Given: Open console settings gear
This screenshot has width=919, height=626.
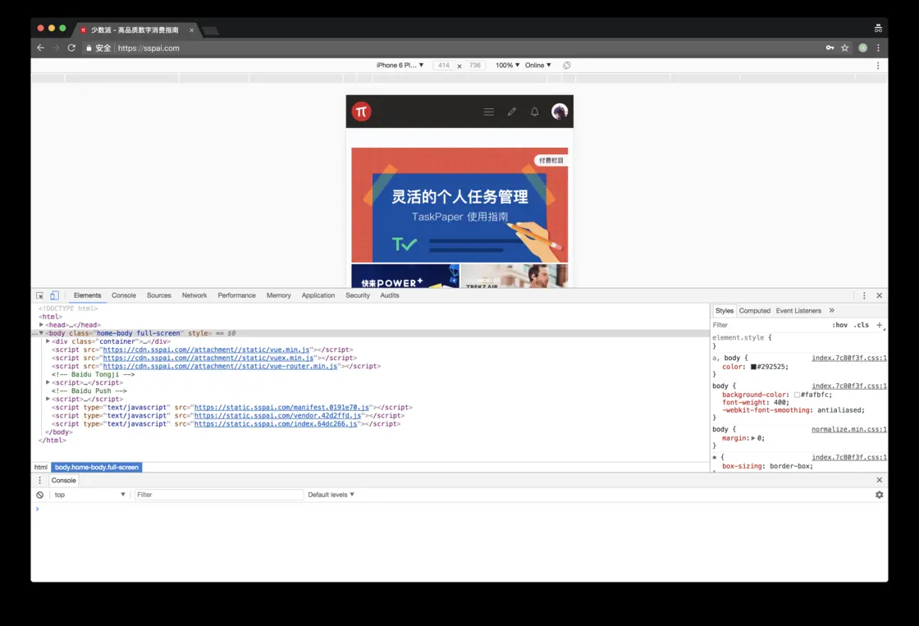Looking at the screenshot, I should click(x=879, y=495).
